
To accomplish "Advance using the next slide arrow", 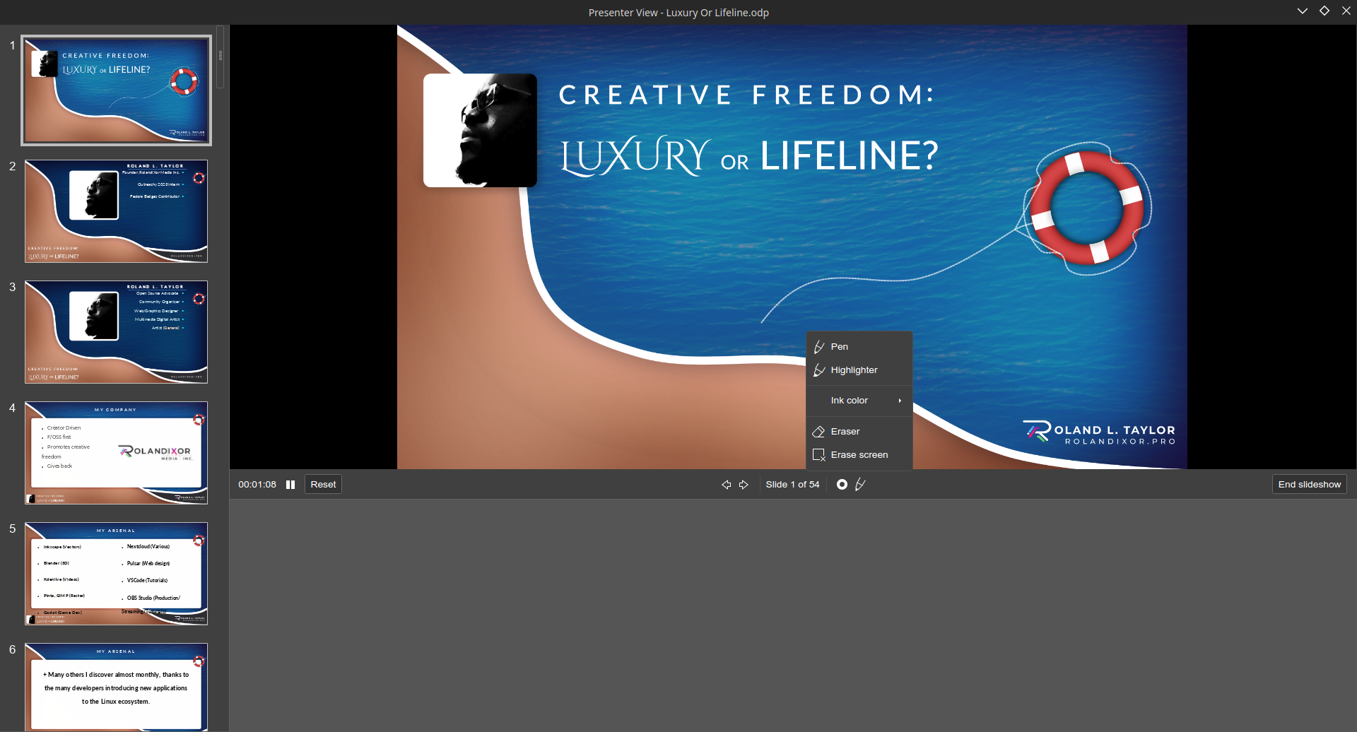I will pyautogui.click(x=744, y=484).
